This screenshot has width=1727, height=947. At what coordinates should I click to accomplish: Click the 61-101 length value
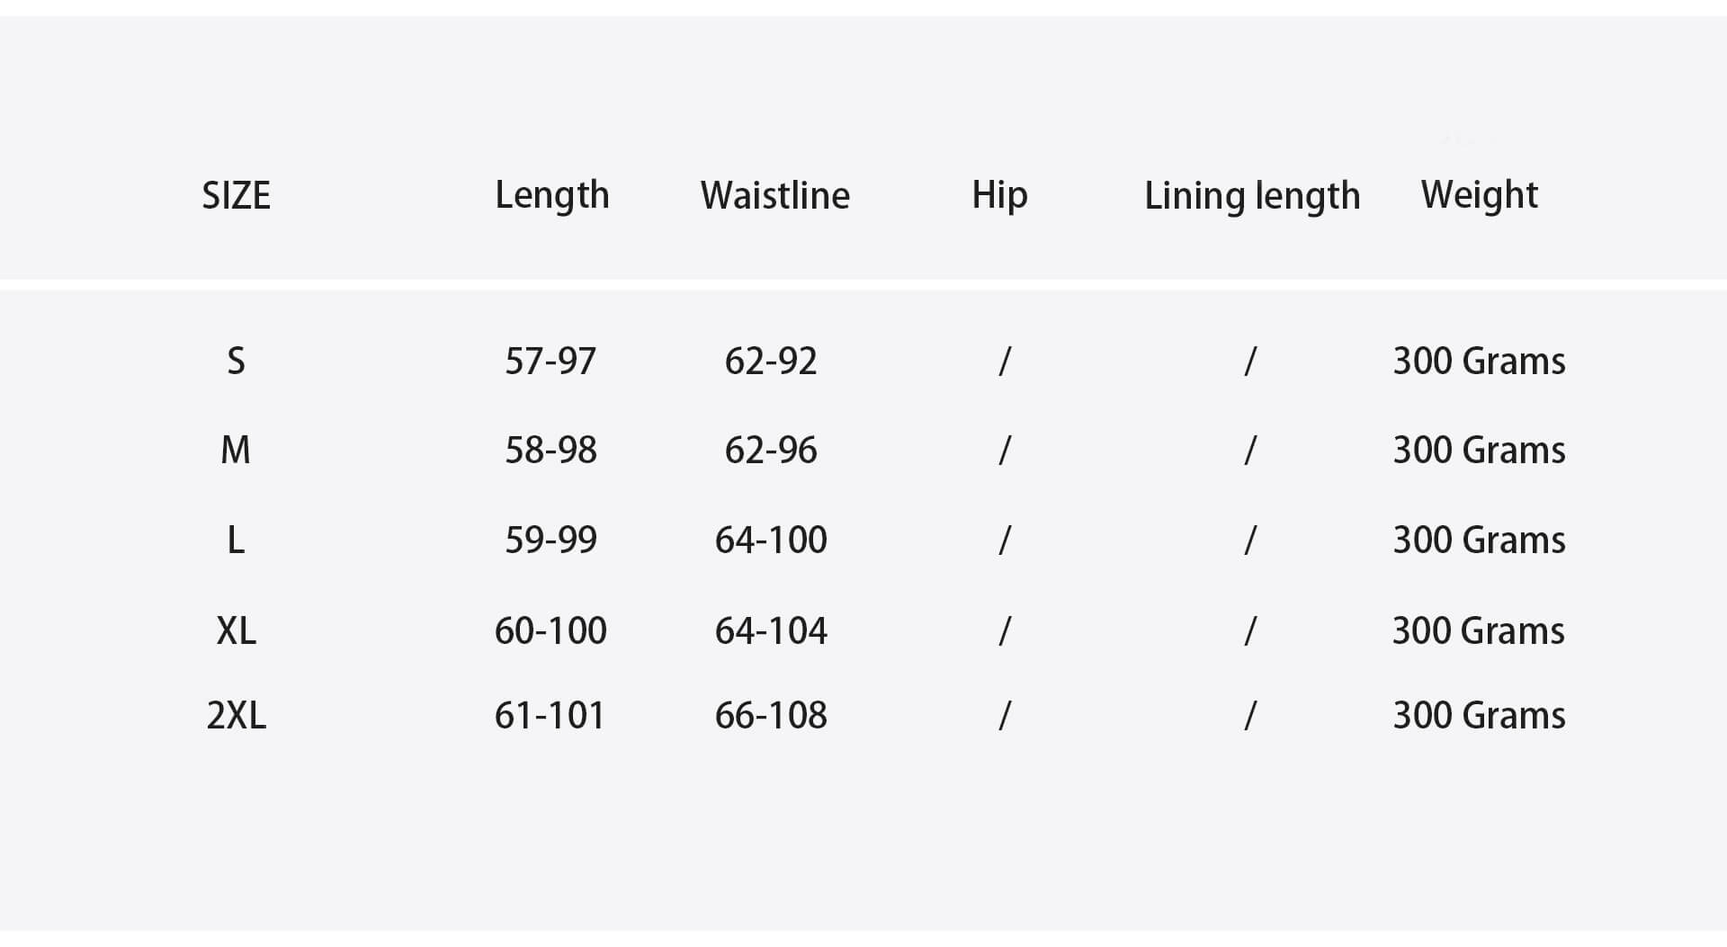550,716
